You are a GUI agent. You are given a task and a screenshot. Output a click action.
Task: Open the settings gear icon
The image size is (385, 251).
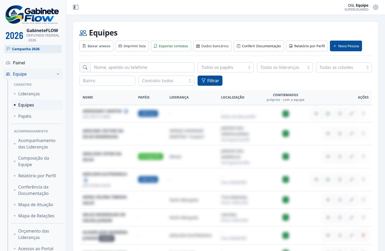pos(376,7)
